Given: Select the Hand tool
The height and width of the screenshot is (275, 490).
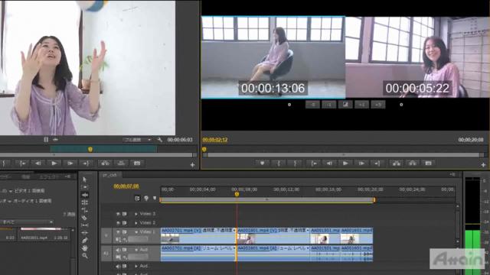Looking at the screenshot, I should tap(84, 248).
